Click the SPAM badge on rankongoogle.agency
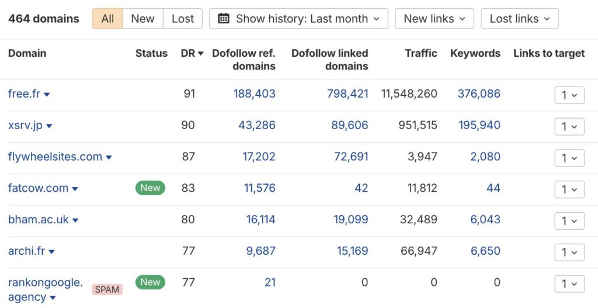 click(x=107, y=289)
